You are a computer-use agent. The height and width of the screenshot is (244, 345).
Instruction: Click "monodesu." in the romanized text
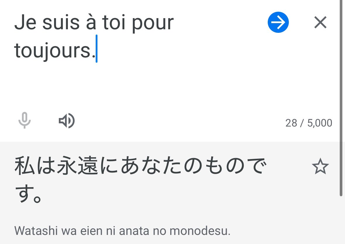click(200, 231)
